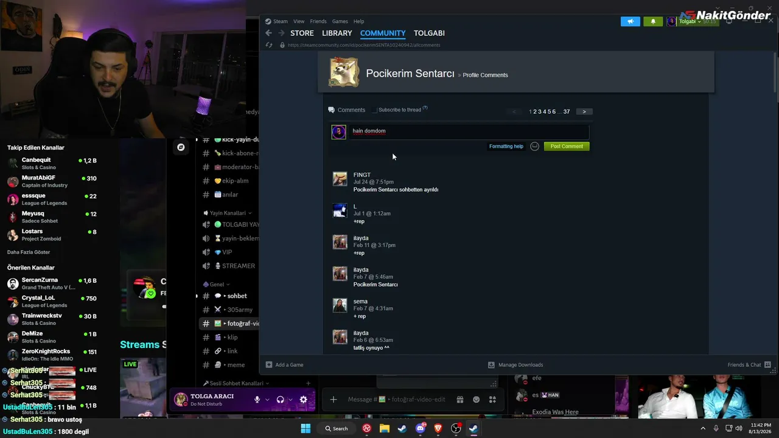
Task: Open Steam announcements megaphone button
Action: click(631, 21)
